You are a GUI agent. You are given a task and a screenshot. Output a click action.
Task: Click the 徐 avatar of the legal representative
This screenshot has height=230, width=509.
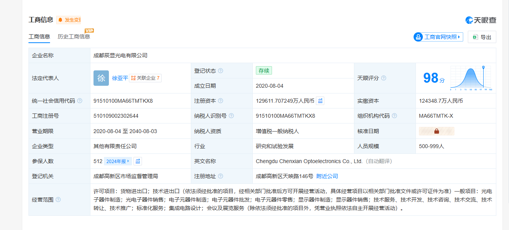pyautogui.click(x=101, y=78)
